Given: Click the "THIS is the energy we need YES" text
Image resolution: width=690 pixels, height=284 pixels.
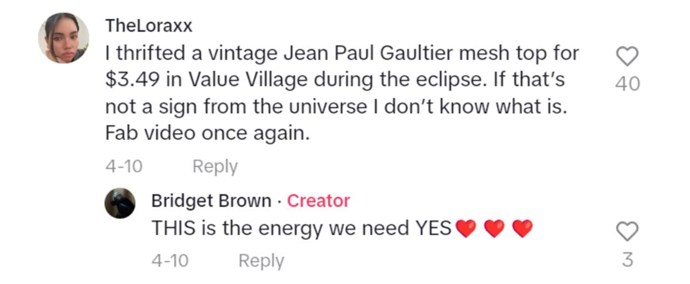Looking at the screenshot, I should pyautogui.click(x=301, y=228).
